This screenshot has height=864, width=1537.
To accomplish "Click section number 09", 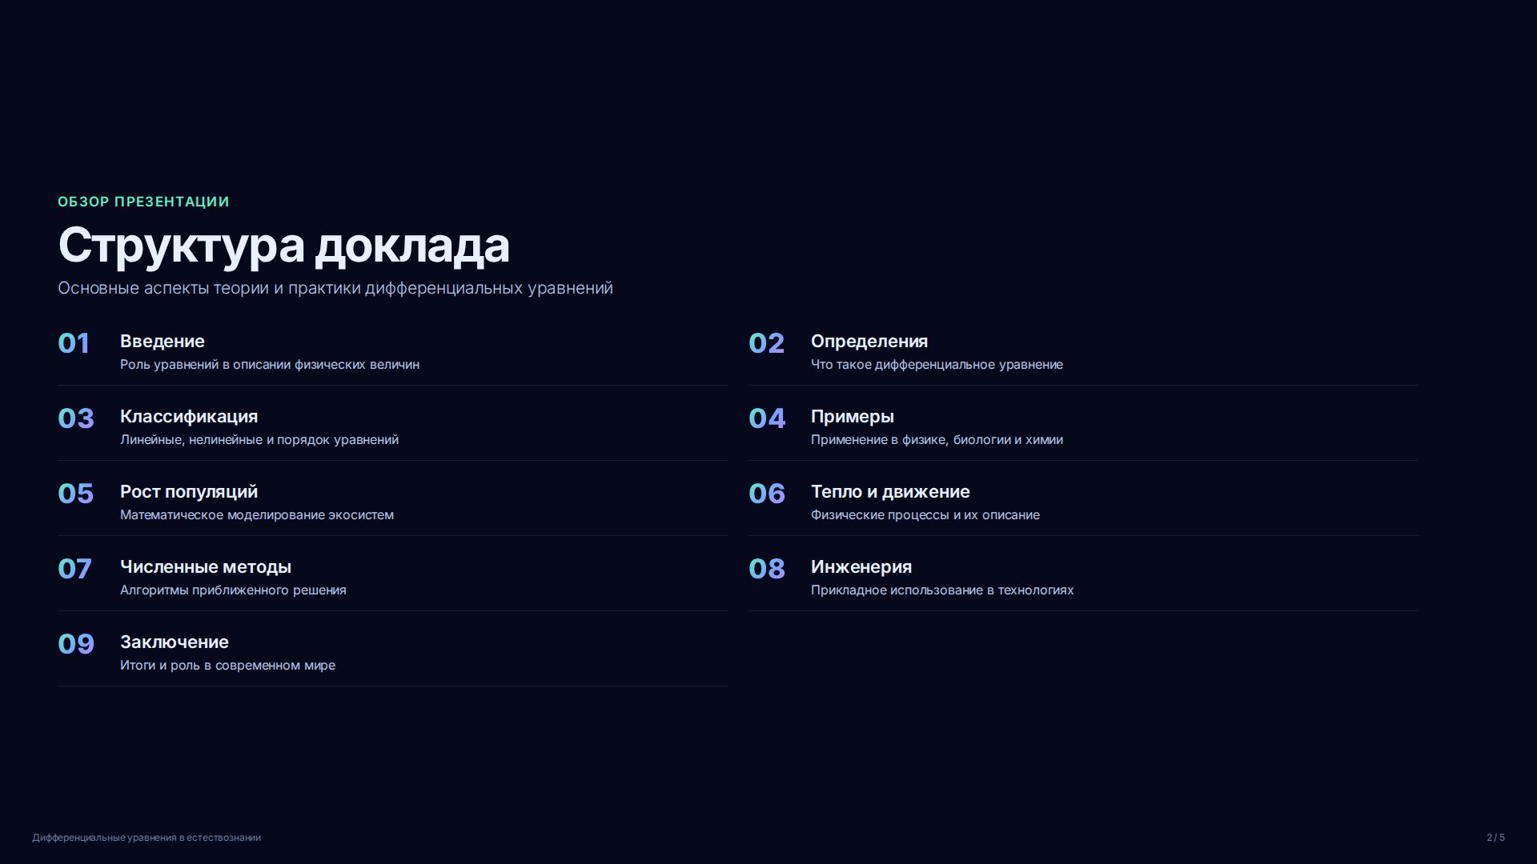I will [76, 644].
